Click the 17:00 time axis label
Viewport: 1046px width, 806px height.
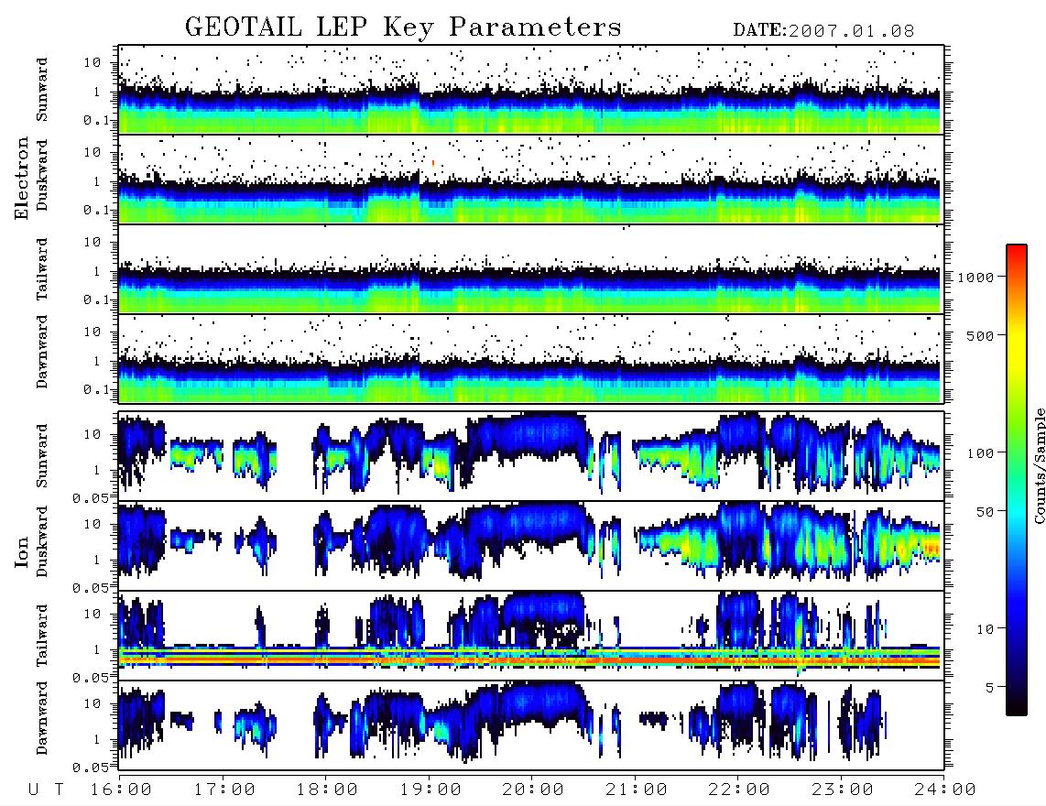[x=224, y=790]
